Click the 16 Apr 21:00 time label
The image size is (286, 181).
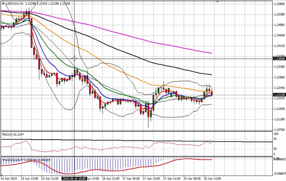[x=111, y=178]
